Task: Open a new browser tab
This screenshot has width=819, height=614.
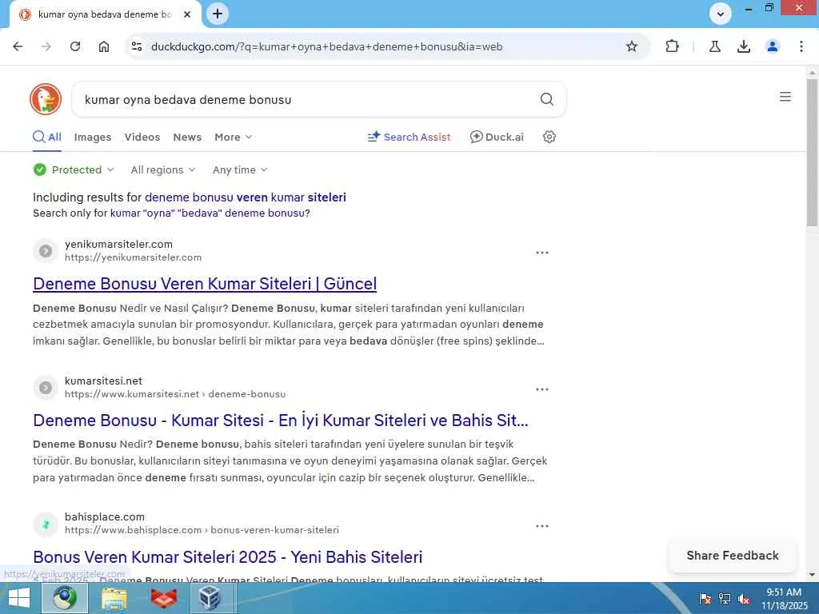Action: (x=218, y=14)
